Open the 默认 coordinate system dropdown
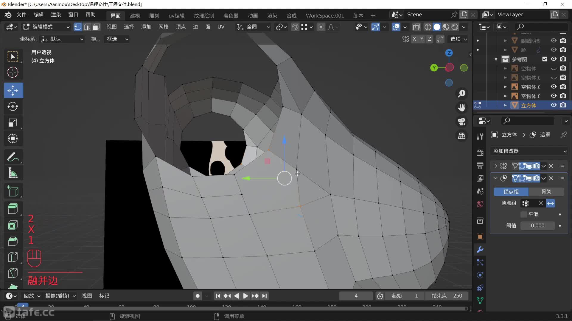The width and height of the screenshot is (572, 321). point(62,39)
